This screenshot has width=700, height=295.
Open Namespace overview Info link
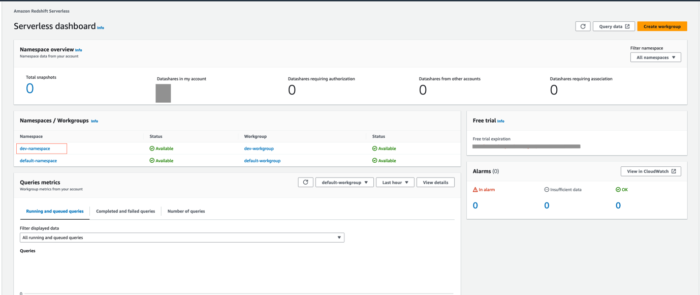(78, 50)
